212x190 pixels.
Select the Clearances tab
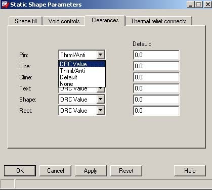(105, 20)
